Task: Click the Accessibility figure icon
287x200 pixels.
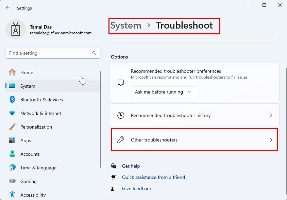Action: tap(12, 195)
